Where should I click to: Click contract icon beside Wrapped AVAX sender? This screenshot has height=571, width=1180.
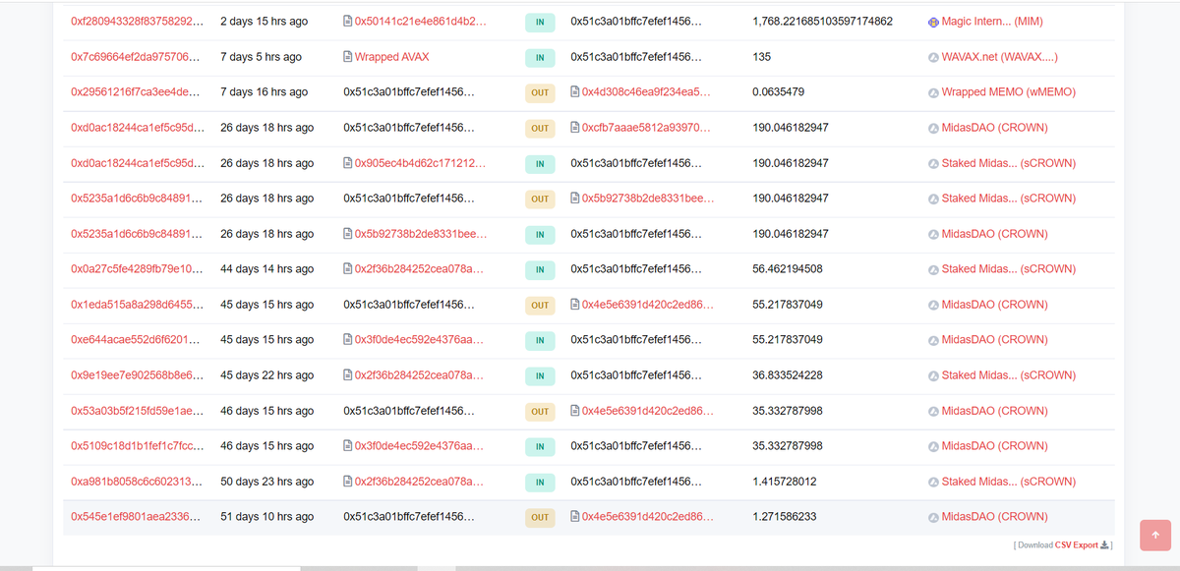pos(348,57)
